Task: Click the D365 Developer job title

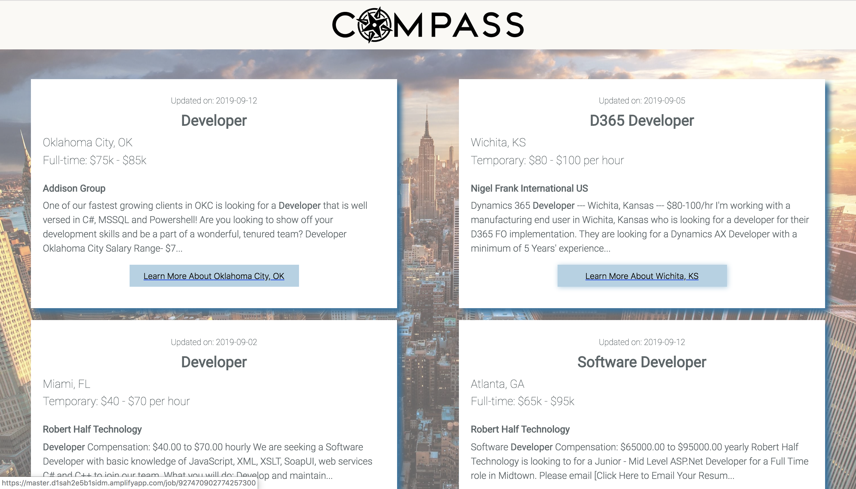Action: (642, 120)
